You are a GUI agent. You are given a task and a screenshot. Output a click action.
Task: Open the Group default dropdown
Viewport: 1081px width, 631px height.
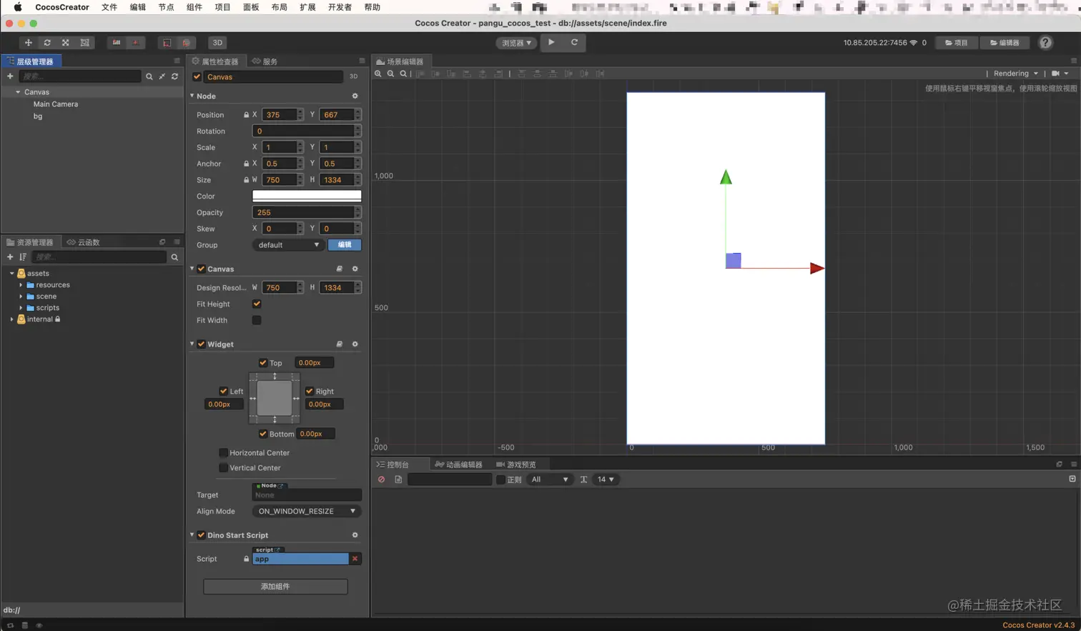pos(289,245)
